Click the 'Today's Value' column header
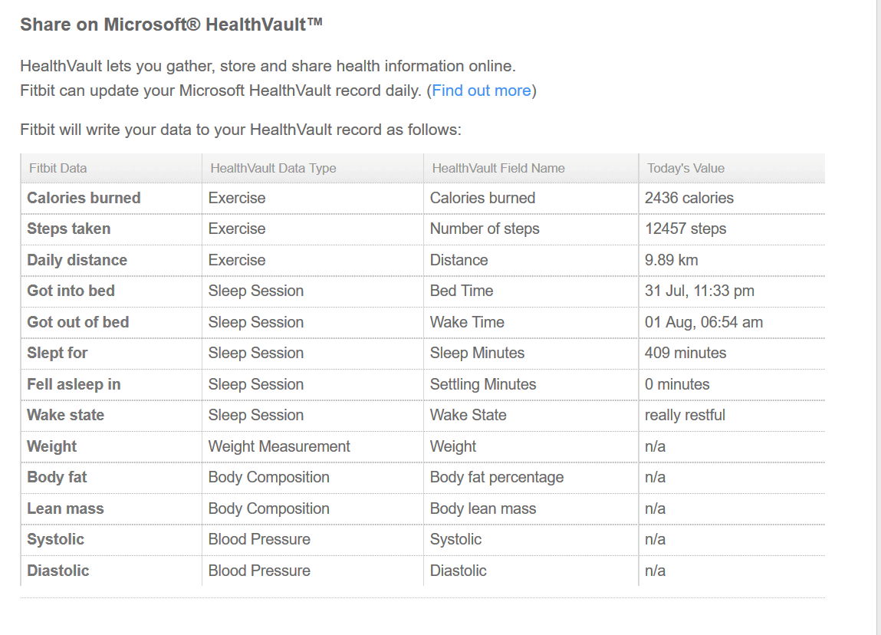The image size is (881, 635). [685, 168]
